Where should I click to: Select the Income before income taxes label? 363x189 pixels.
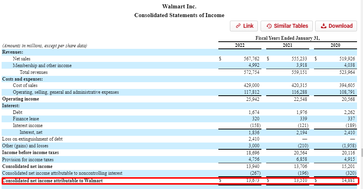click(30, 152)
